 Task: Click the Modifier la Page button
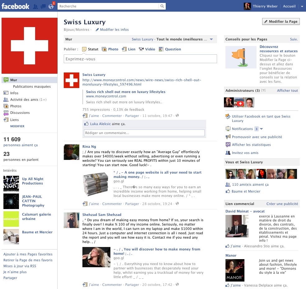click(x=281, y=21)
